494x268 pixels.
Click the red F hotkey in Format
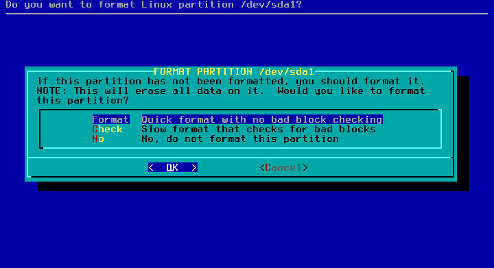(95, 119)
